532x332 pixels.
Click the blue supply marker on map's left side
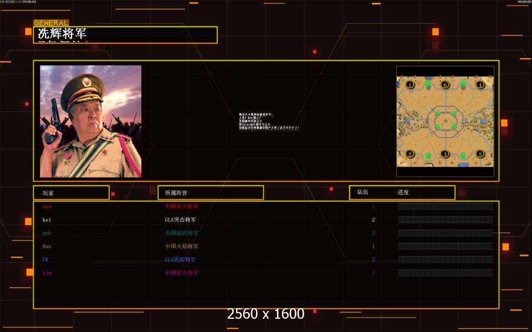click(407, 121)
